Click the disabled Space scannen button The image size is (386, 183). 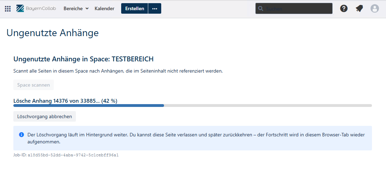point(33,85)
